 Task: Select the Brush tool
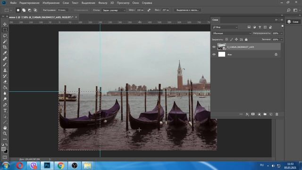(x=5, y=65)
